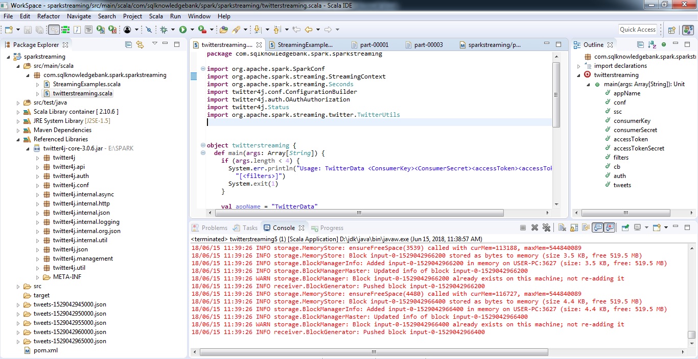Toggle Show Console When Standard Error Changes

tap(609, 227)
